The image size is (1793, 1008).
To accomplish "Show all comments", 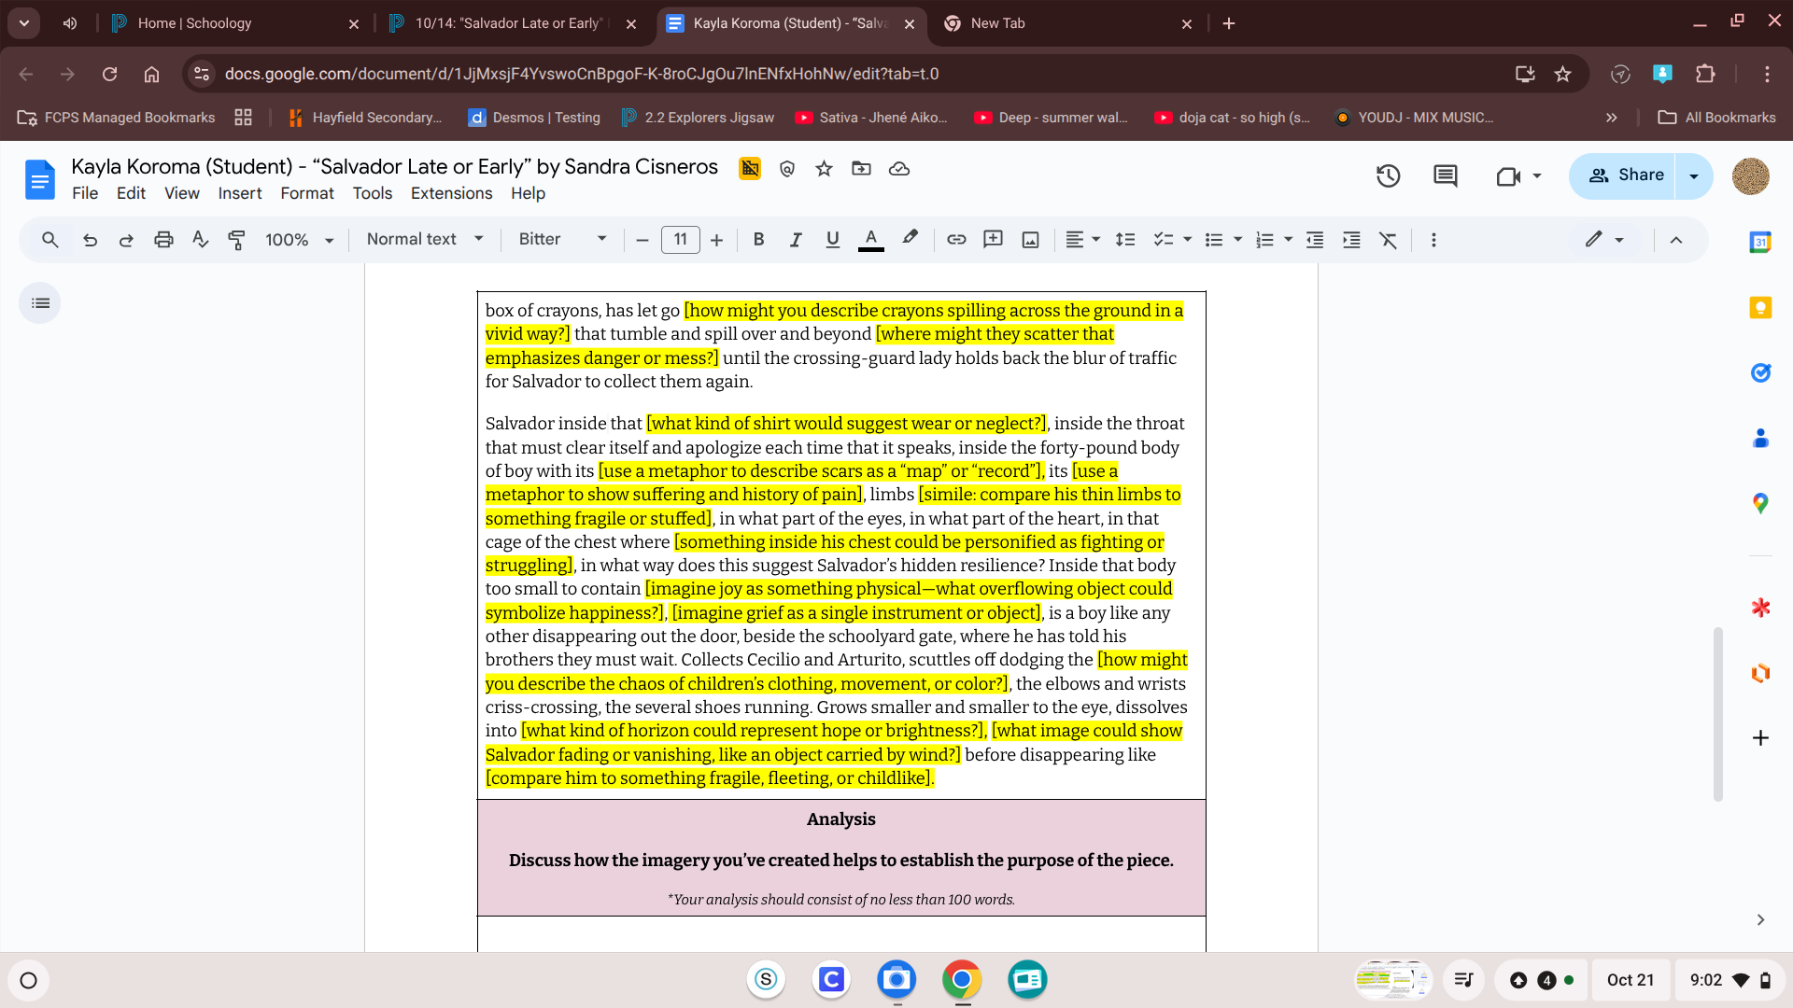I will pos(1445,175).
